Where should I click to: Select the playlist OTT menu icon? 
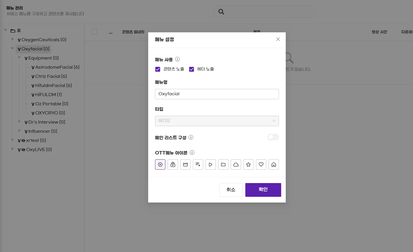pyautogui.click(x=198, y=164)
